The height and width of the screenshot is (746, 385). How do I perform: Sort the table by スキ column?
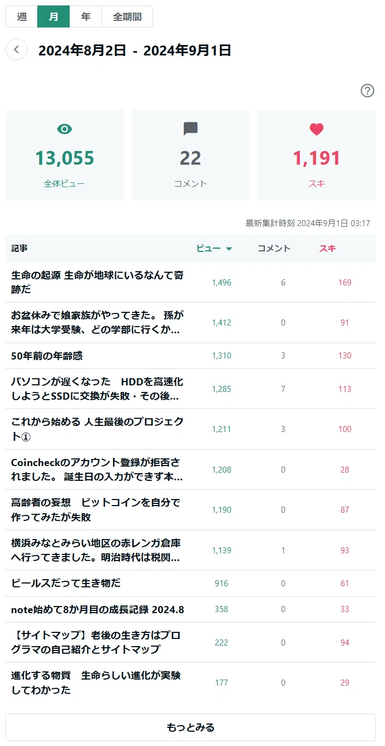coord(327,249)
